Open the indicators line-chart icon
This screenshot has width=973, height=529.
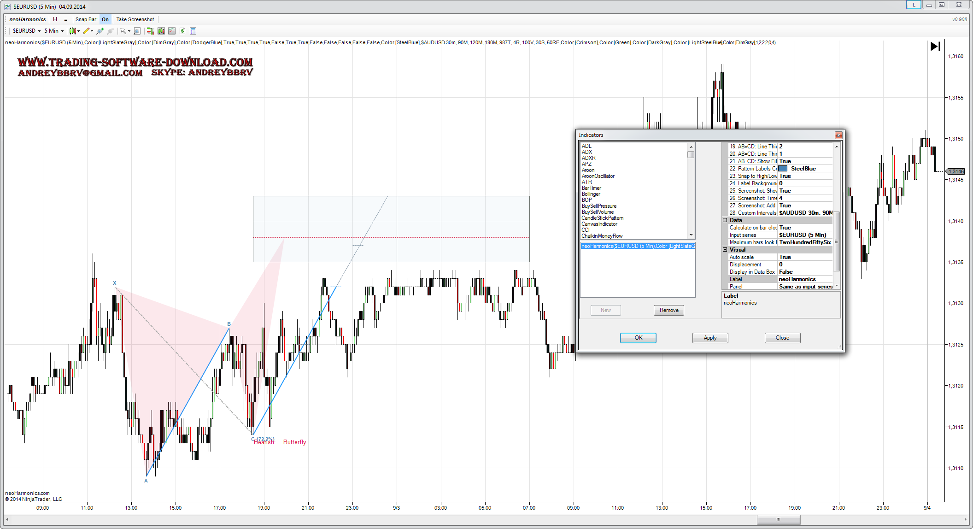[x=172, y=31]
